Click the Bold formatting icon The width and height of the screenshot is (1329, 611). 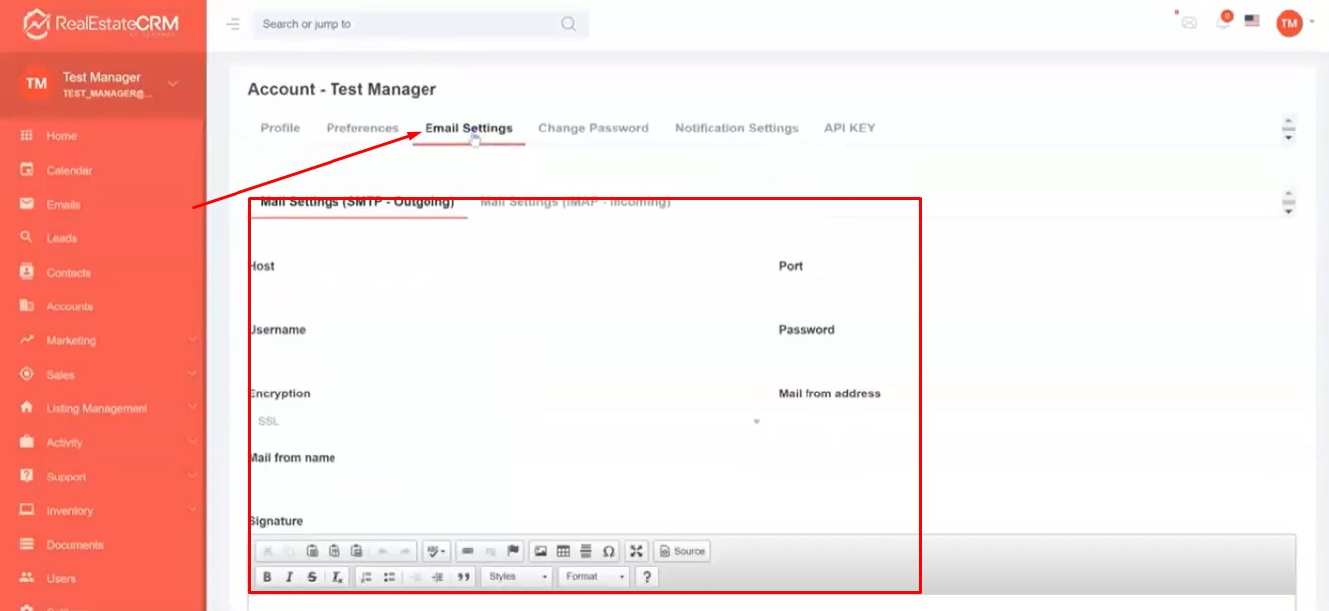267,577
